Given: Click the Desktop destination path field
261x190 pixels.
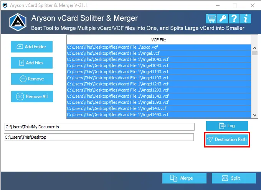Looking at the screenshot, I should [x=99, y=137].
